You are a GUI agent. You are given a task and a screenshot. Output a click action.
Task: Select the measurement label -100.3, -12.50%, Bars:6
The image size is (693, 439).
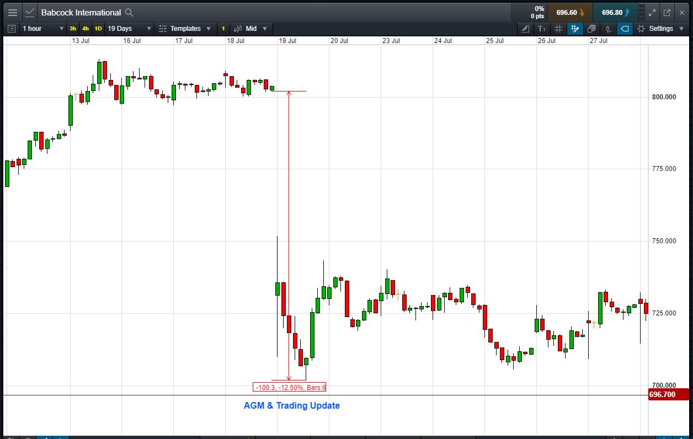coord(290,388)
